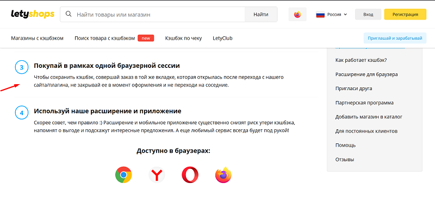Image resolution: width=435 pixels, height=202 pixels.
Task: Open the Отзывы sidebar link
Action: point(345,159)
